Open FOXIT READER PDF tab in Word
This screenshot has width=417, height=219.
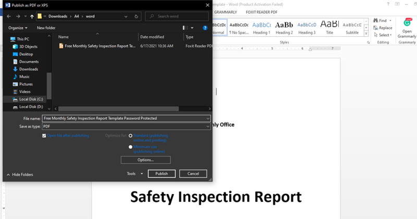tap(262, 12)
